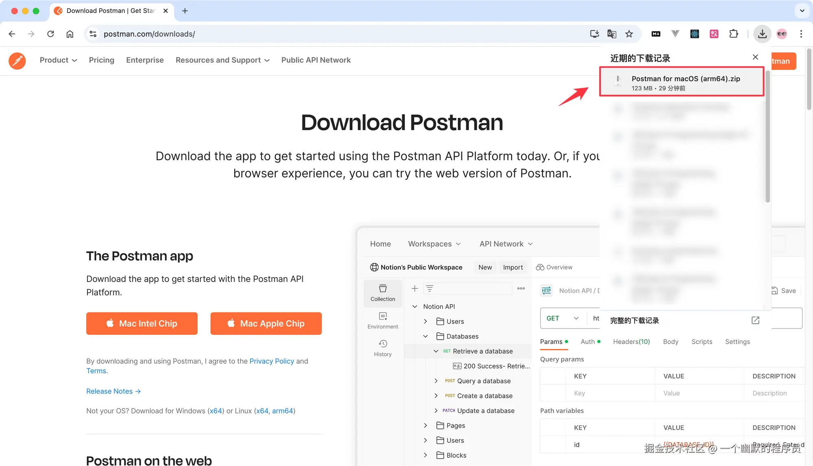Open the tab search dropdown arrow
Image resolution: width=813 pixels, height=466 pixels.
coord(802,11)
